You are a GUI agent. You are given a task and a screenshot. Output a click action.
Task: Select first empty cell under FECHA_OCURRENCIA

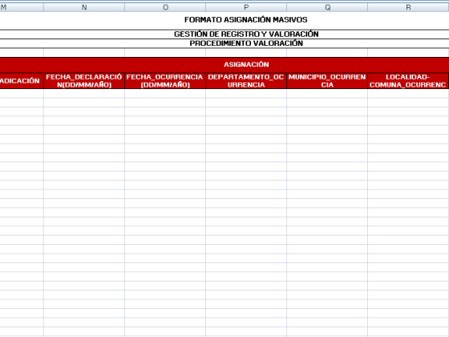tap(165, 93)
